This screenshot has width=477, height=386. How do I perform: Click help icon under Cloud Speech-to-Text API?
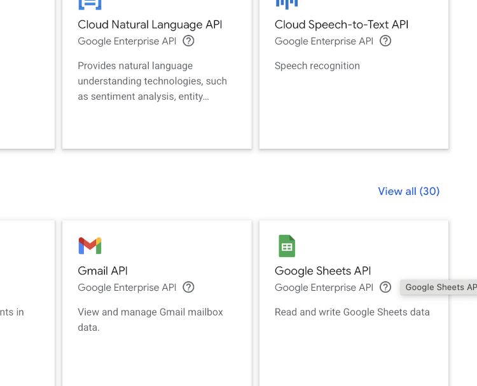(385, 41)
